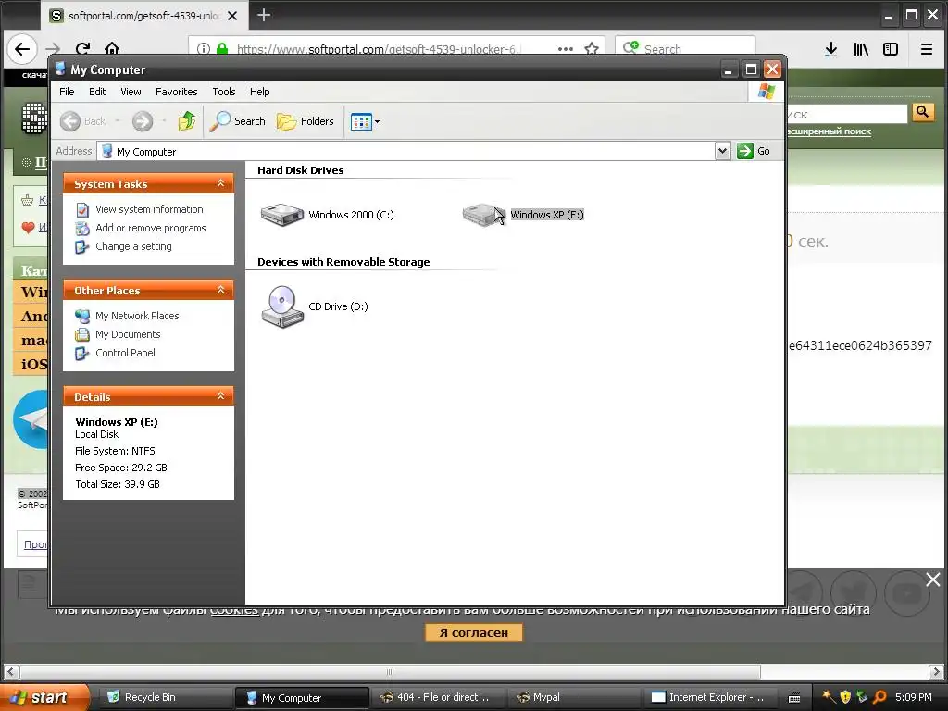Open the Favorites menu
Viewport: 948px width, 711px height.
tap(177, 92)
